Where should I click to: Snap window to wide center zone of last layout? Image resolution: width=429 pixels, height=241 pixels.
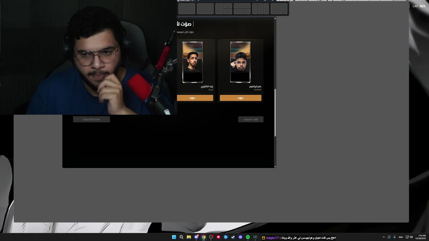(x=279, y=9)
